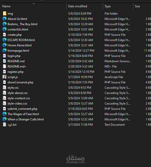Click the Edge icon for Home Alone.html

pyautogui.click(x=5, y=45)
